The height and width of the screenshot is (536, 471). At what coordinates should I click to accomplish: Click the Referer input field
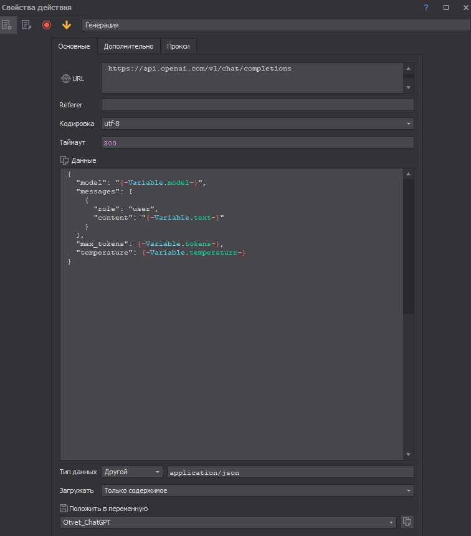pyautogui.click(x=257, y=105)
